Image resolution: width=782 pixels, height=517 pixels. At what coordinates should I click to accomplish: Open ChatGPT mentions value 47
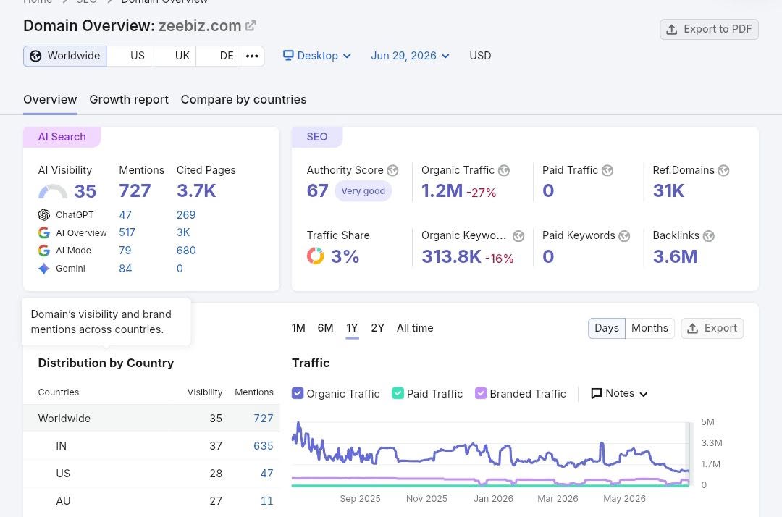point(125,215)
